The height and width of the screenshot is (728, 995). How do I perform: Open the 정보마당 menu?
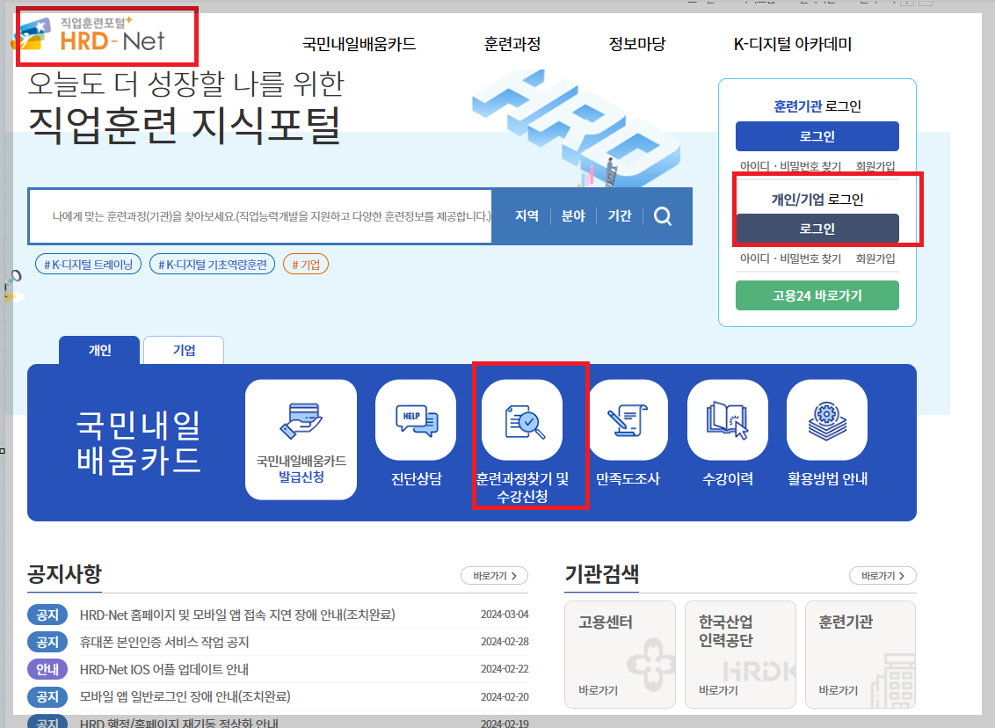tap(635, 42)
